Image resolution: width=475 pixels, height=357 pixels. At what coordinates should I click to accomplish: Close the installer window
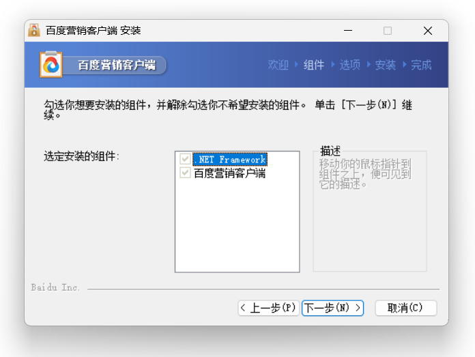coord(428,31)
